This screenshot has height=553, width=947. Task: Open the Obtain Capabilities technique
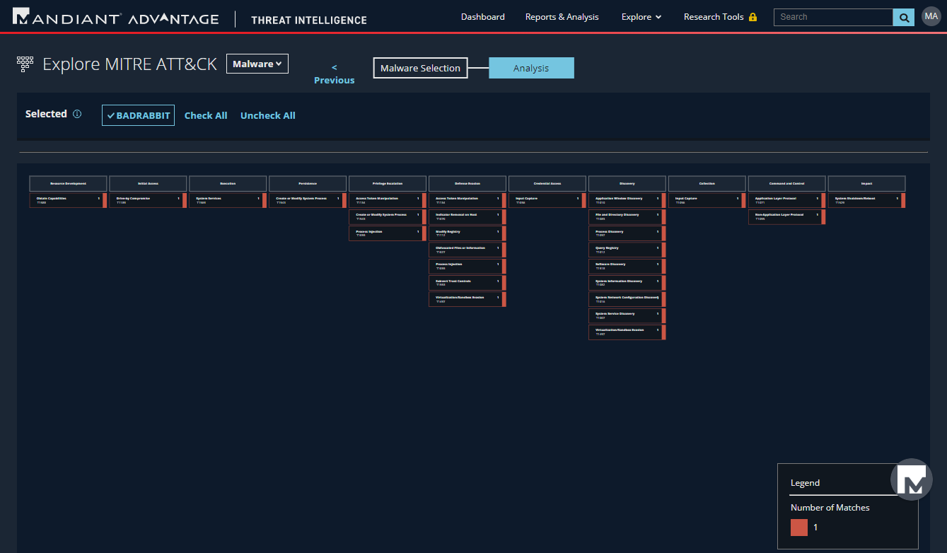(x=68, y=200)
